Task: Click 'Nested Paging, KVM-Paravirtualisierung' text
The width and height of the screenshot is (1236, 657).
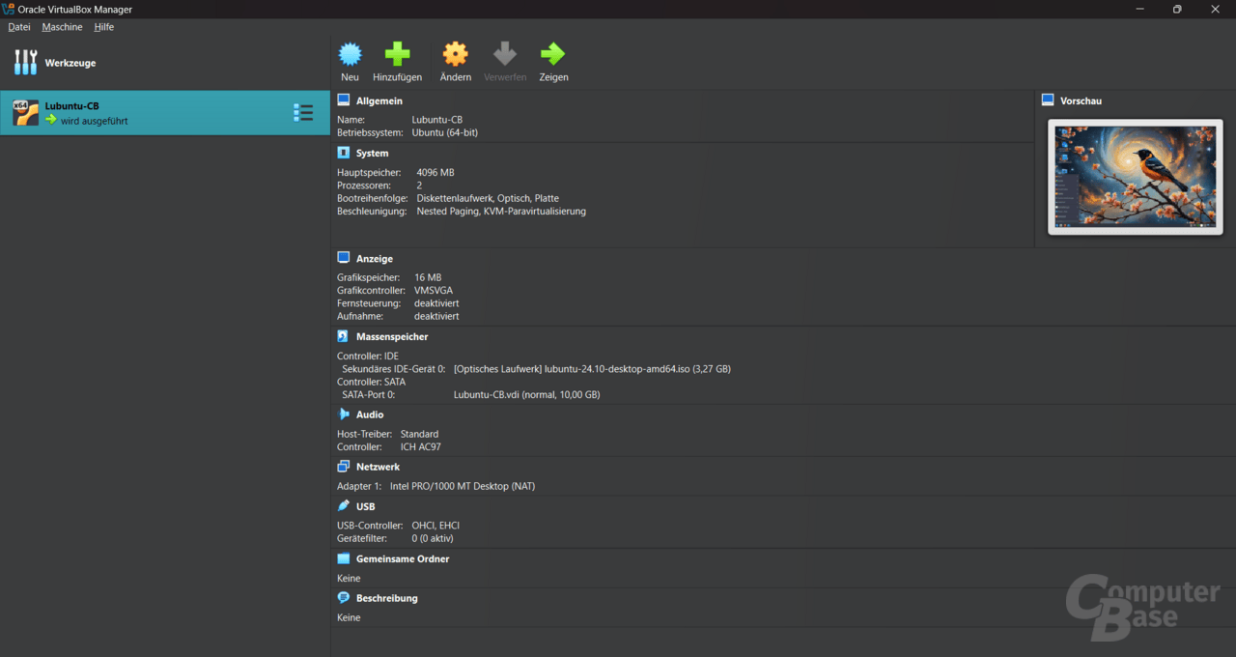Action: click(501, 211)
